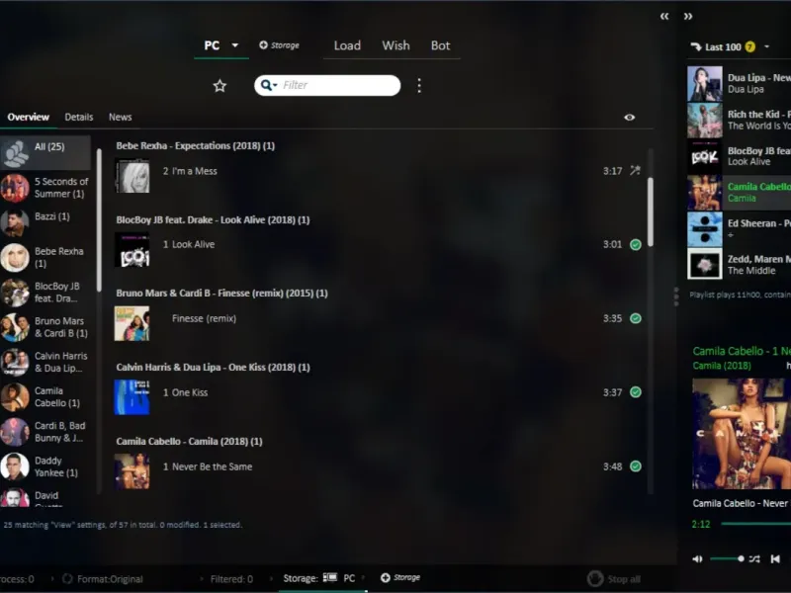Screen dimensions: 791x593
Task: Click the green check on Finesse (remix) row
Action: click(x=636, y=318)
